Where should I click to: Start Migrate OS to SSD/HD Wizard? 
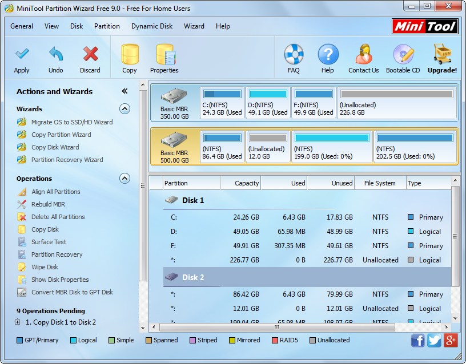pos(72,122)
